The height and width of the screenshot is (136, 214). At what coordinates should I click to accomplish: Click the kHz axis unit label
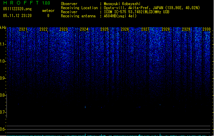point(3,28)
